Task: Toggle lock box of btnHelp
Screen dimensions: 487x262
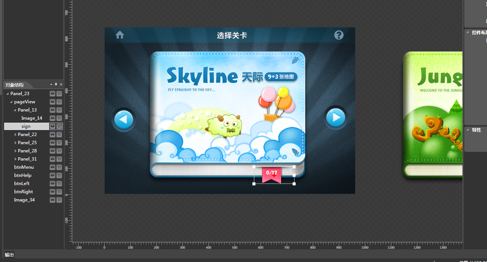Action: tap(59, 175)
